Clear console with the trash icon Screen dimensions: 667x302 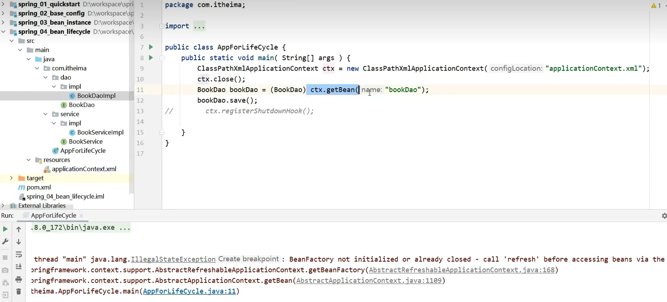[x=19, y=291]
